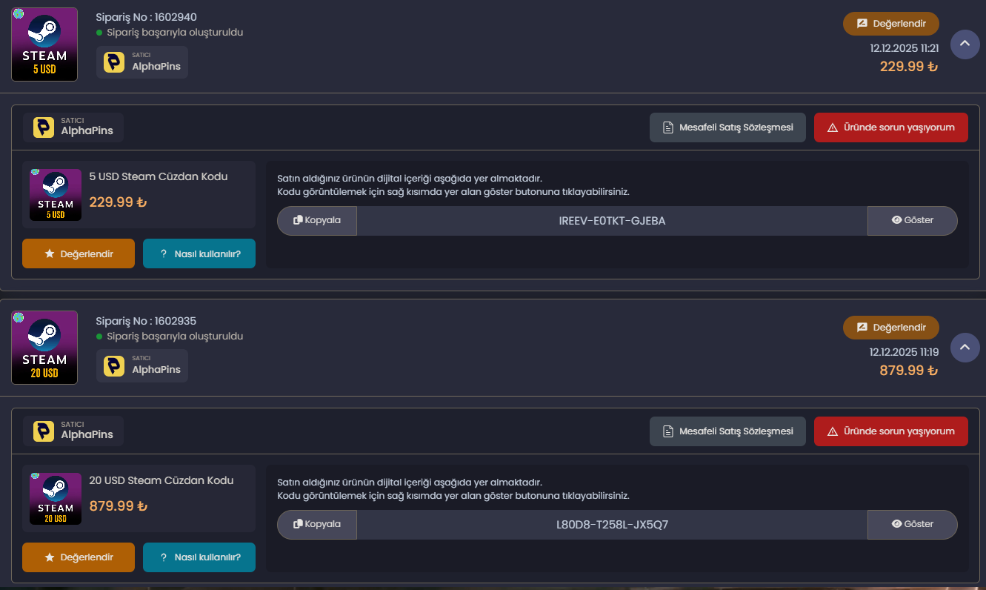The width and height of the screenshot is (986, 590).
Task: Click the order date "12.12.2025 11:19"
Action: pos(905,352)
